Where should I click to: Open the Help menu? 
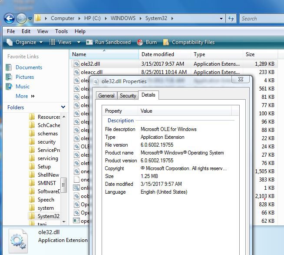[x=80, y=31]
